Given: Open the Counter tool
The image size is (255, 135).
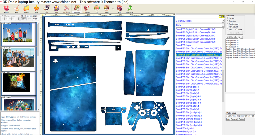Looking at the screenshot, I should (x=87, y=9).
